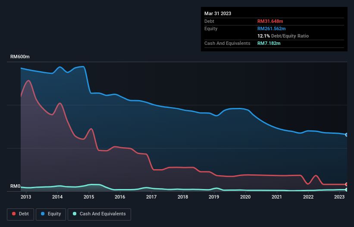Toggle the Debt legend button
This screenshot has width=354, height=227.
(20, 214)
